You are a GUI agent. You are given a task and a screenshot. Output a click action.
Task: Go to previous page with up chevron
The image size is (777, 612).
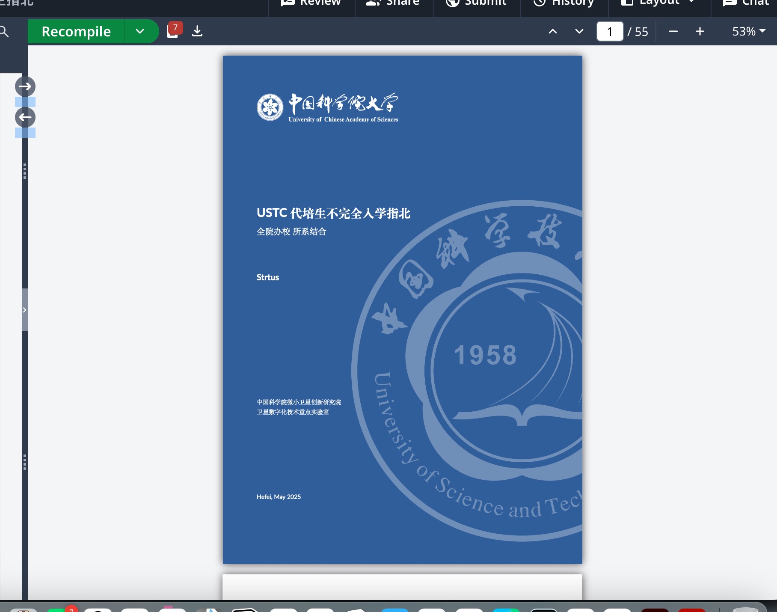coord(553,31)
